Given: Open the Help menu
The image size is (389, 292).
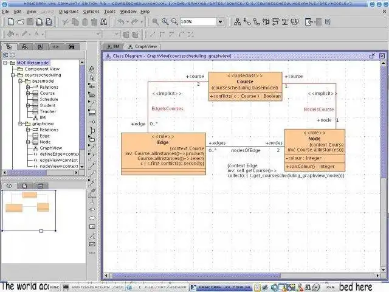Looking at the screenshot, I should [145, 12].
